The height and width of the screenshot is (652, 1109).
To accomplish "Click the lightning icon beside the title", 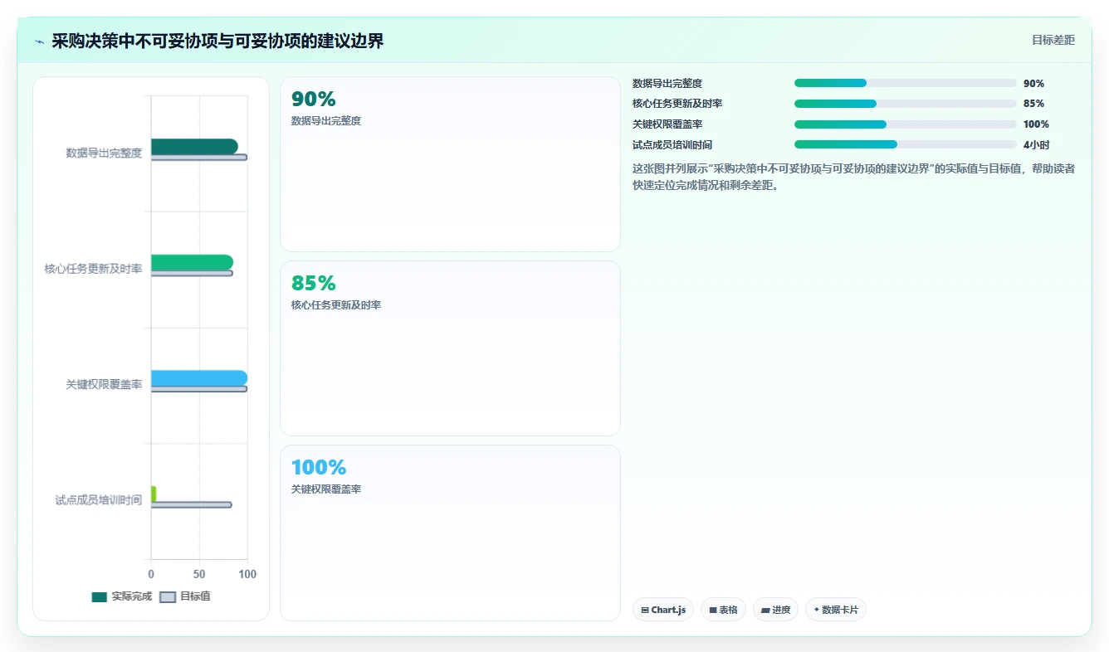I will tap(39, 41).
